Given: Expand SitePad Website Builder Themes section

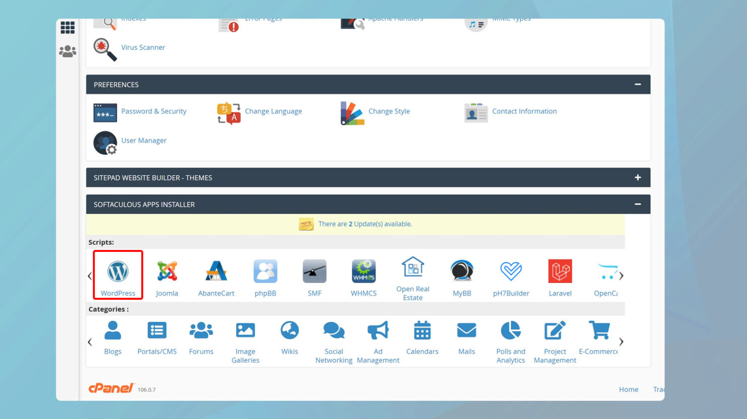Looking at the screenshot, I should pyautogui.click(x=637, y=177).
